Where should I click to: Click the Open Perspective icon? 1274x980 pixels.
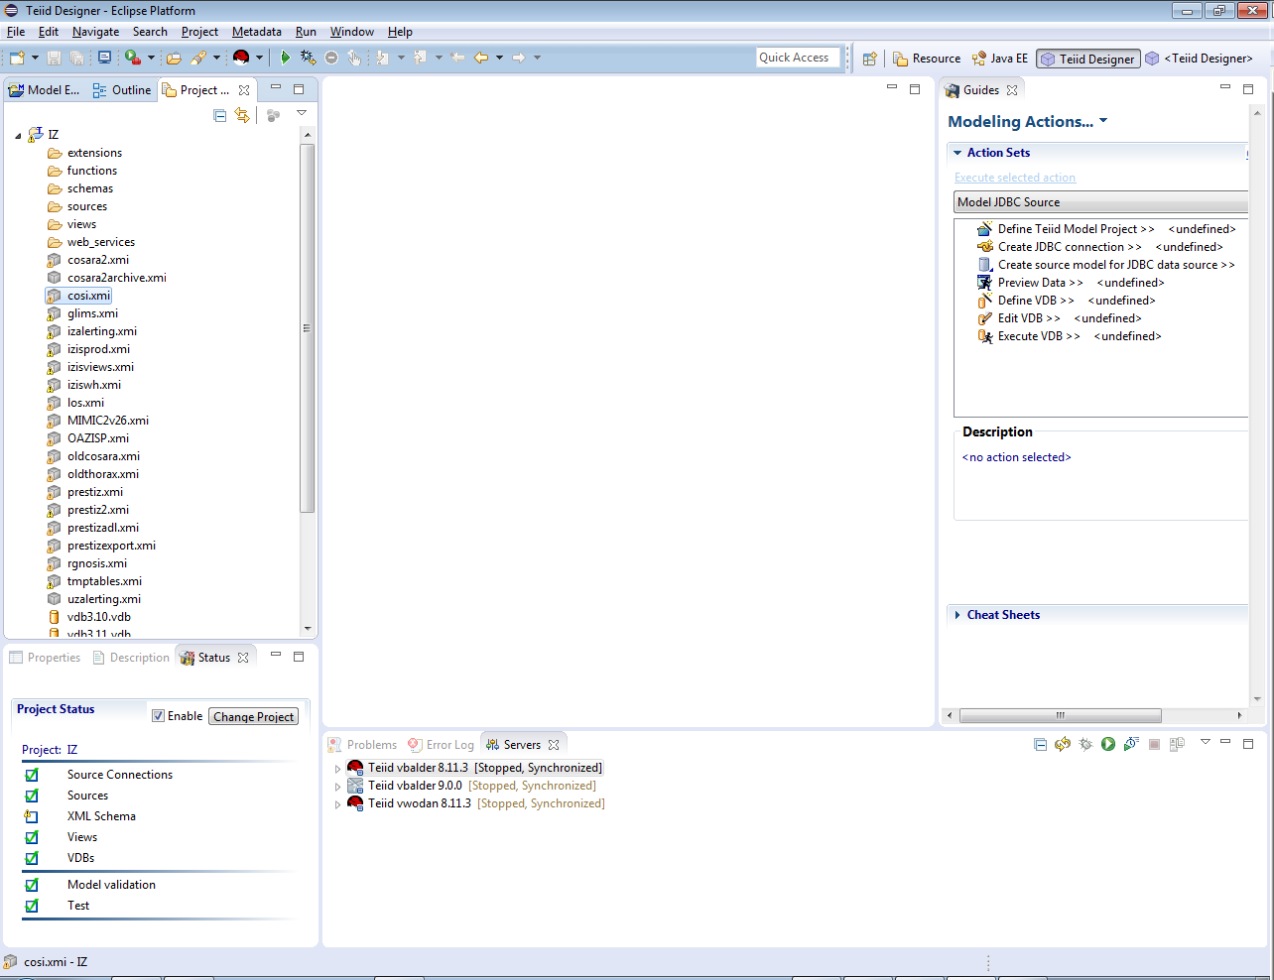tap(870, 59)
